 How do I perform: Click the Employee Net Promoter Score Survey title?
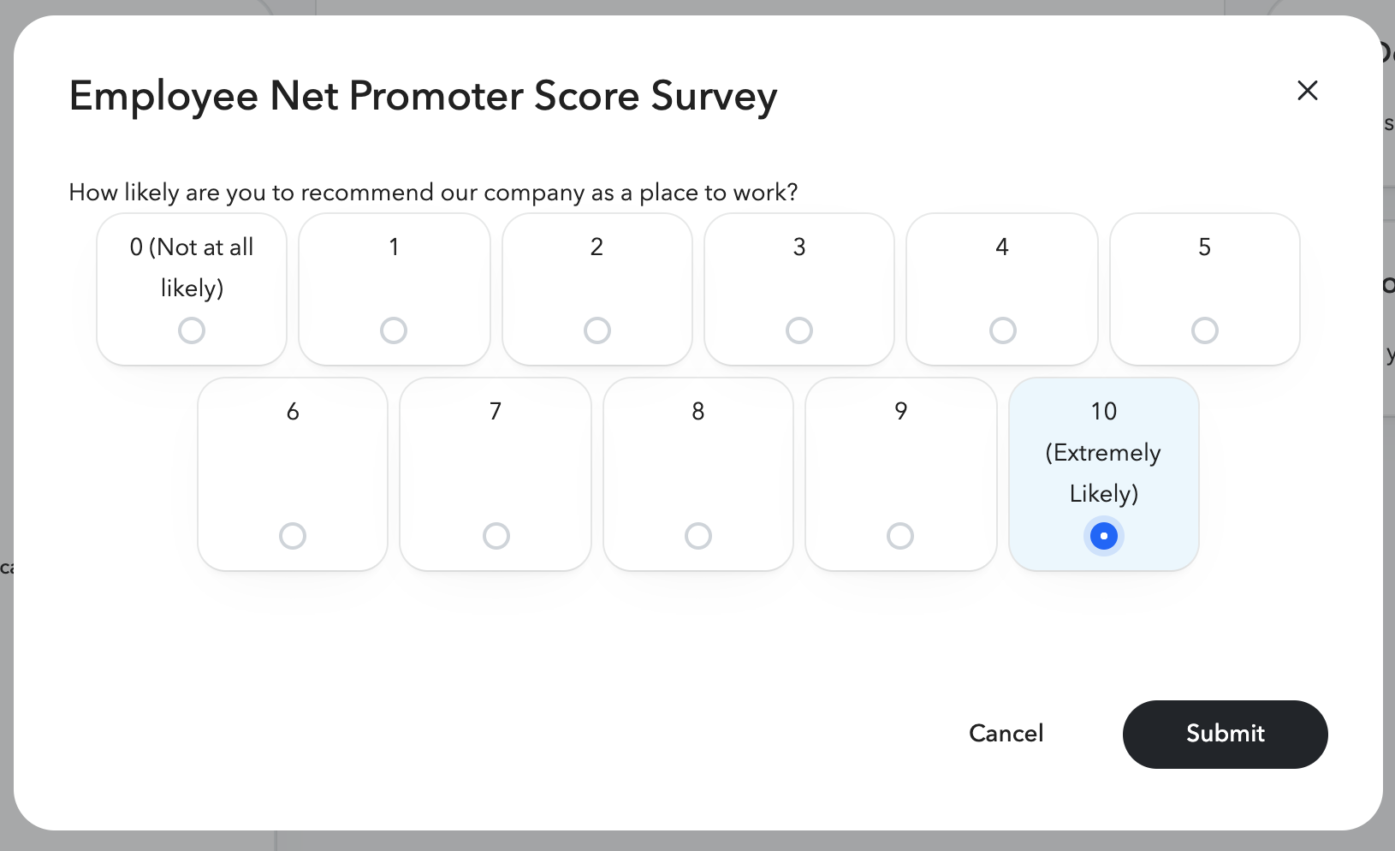point(423,96)
